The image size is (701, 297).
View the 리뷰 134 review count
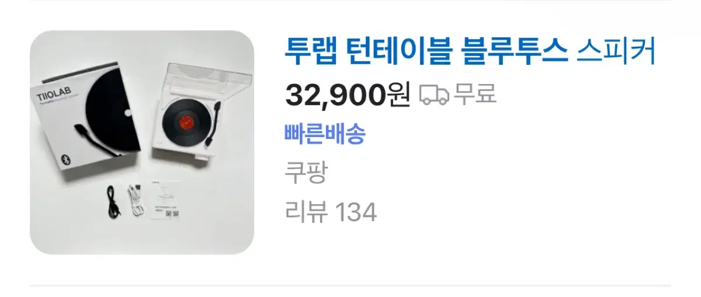point(331,212)
